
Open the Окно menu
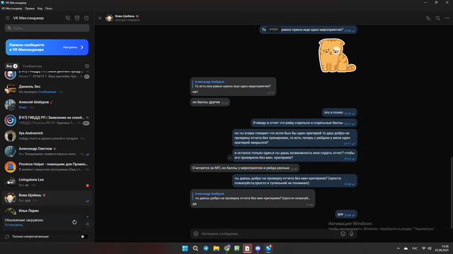coord(49,8)
